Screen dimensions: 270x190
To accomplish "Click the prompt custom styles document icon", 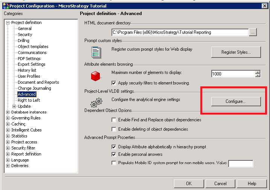I will [96, 52].
